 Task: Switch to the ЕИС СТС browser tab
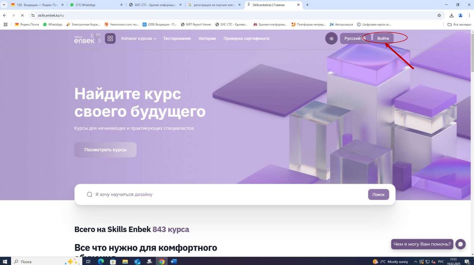click(x=156, y=5)
